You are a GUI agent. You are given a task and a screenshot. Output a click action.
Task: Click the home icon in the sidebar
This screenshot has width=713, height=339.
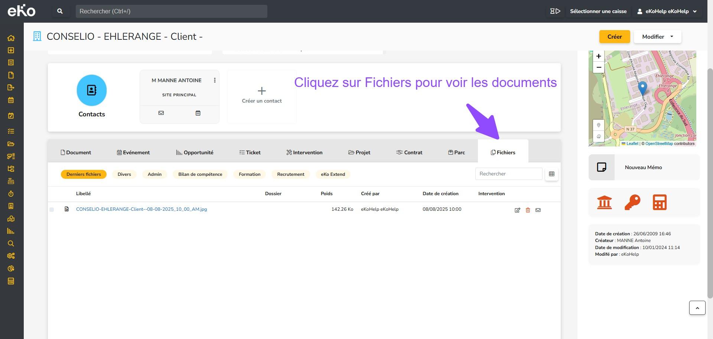[x=11, y=38]
